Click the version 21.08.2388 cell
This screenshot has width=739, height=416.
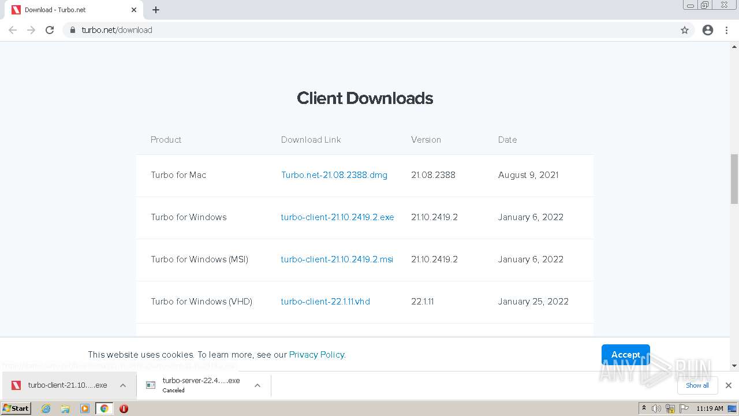(x=433, y=175)
